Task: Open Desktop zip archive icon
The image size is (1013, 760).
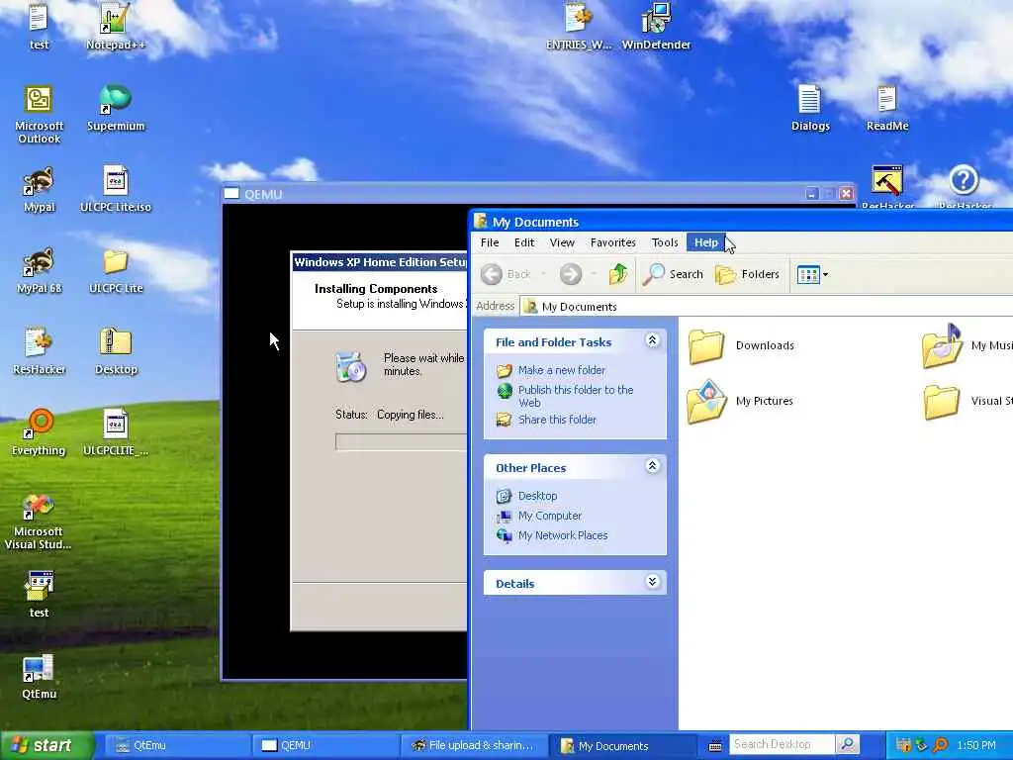Action: 116,351
